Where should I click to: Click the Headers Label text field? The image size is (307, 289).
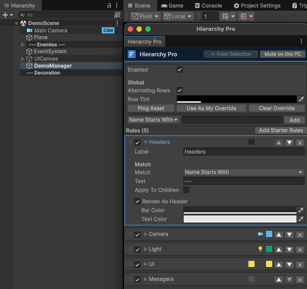[244, 152]
